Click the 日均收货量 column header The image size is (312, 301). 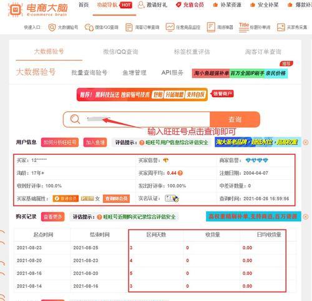point(269,235)
